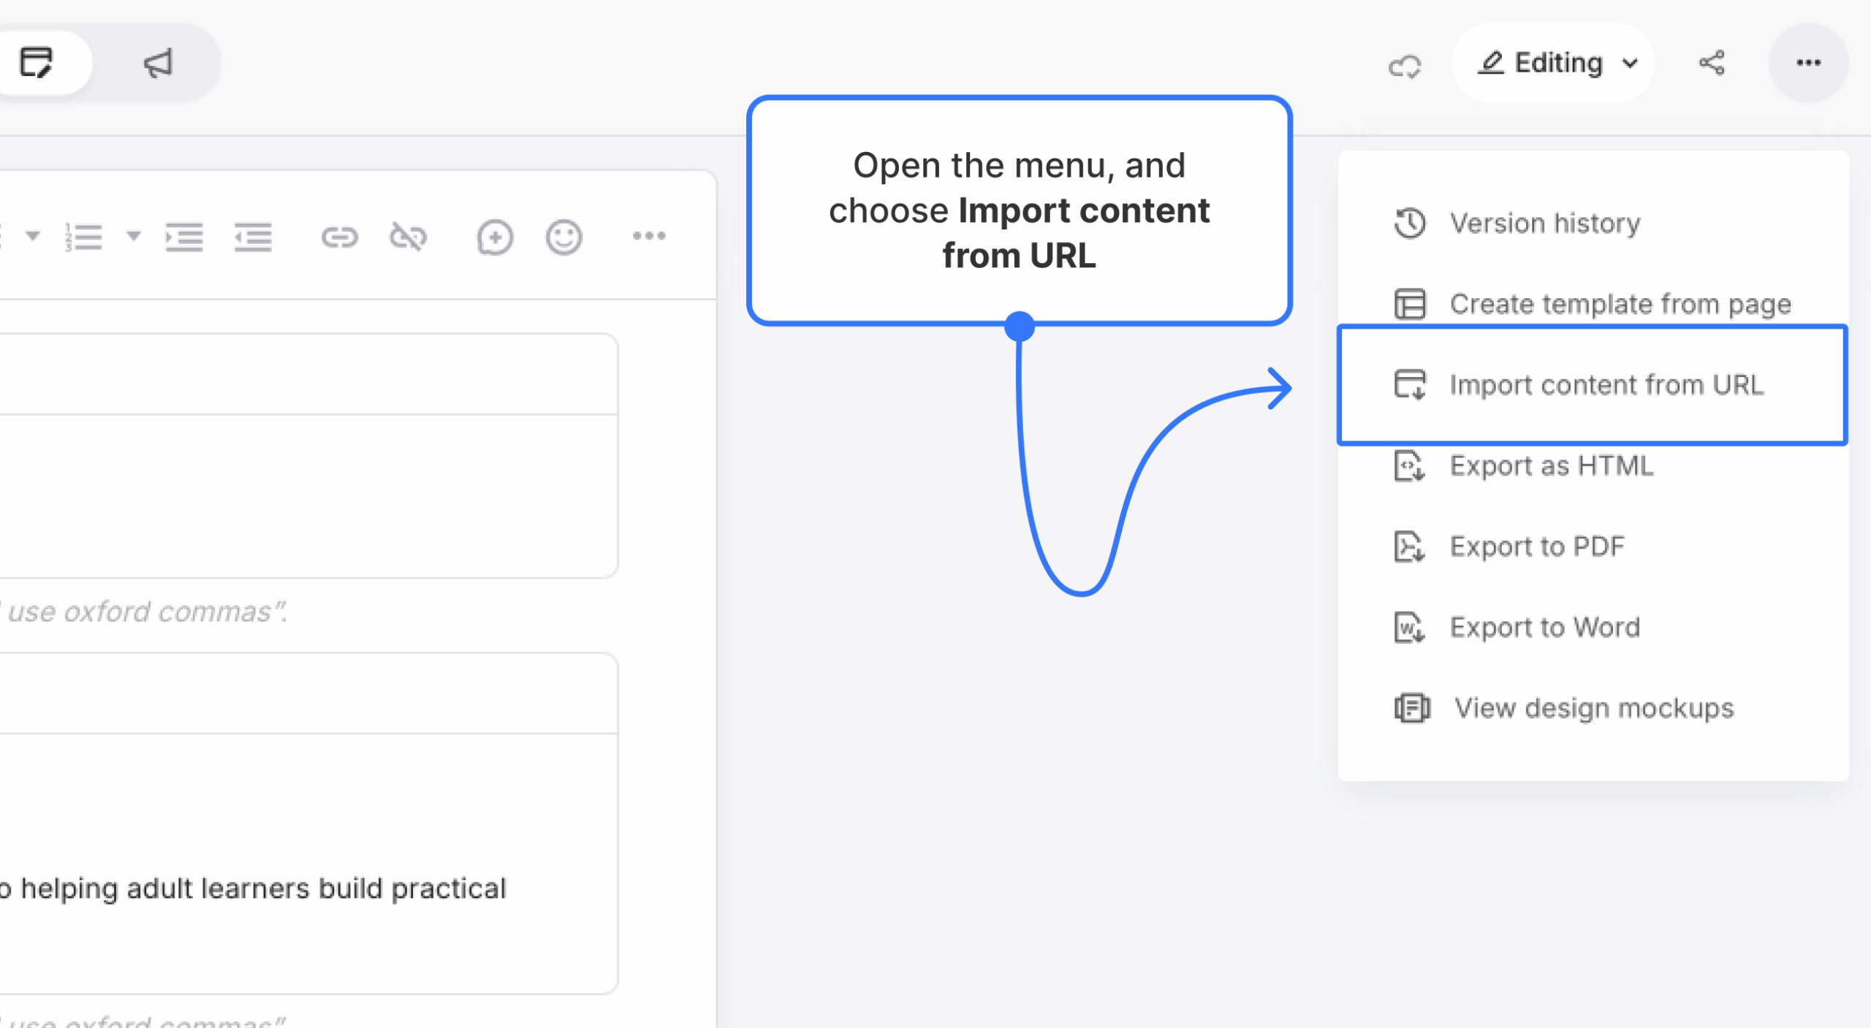
Task: Add a comment using the comment bubble icon
Action: (494, 237)
